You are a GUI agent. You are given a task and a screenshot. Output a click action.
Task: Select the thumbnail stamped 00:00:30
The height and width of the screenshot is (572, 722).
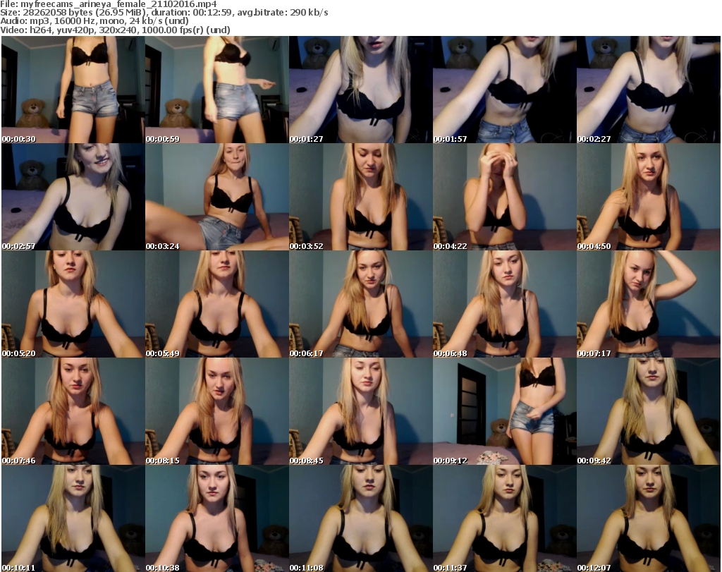coord(73,90)
